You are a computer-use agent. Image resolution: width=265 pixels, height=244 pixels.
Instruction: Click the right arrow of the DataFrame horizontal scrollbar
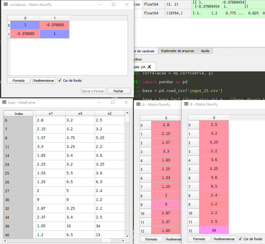(x=123, y=240)
